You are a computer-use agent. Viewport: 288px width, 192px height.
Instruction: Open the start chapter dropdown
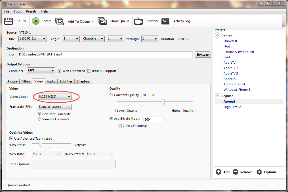[x=115, y=39]
